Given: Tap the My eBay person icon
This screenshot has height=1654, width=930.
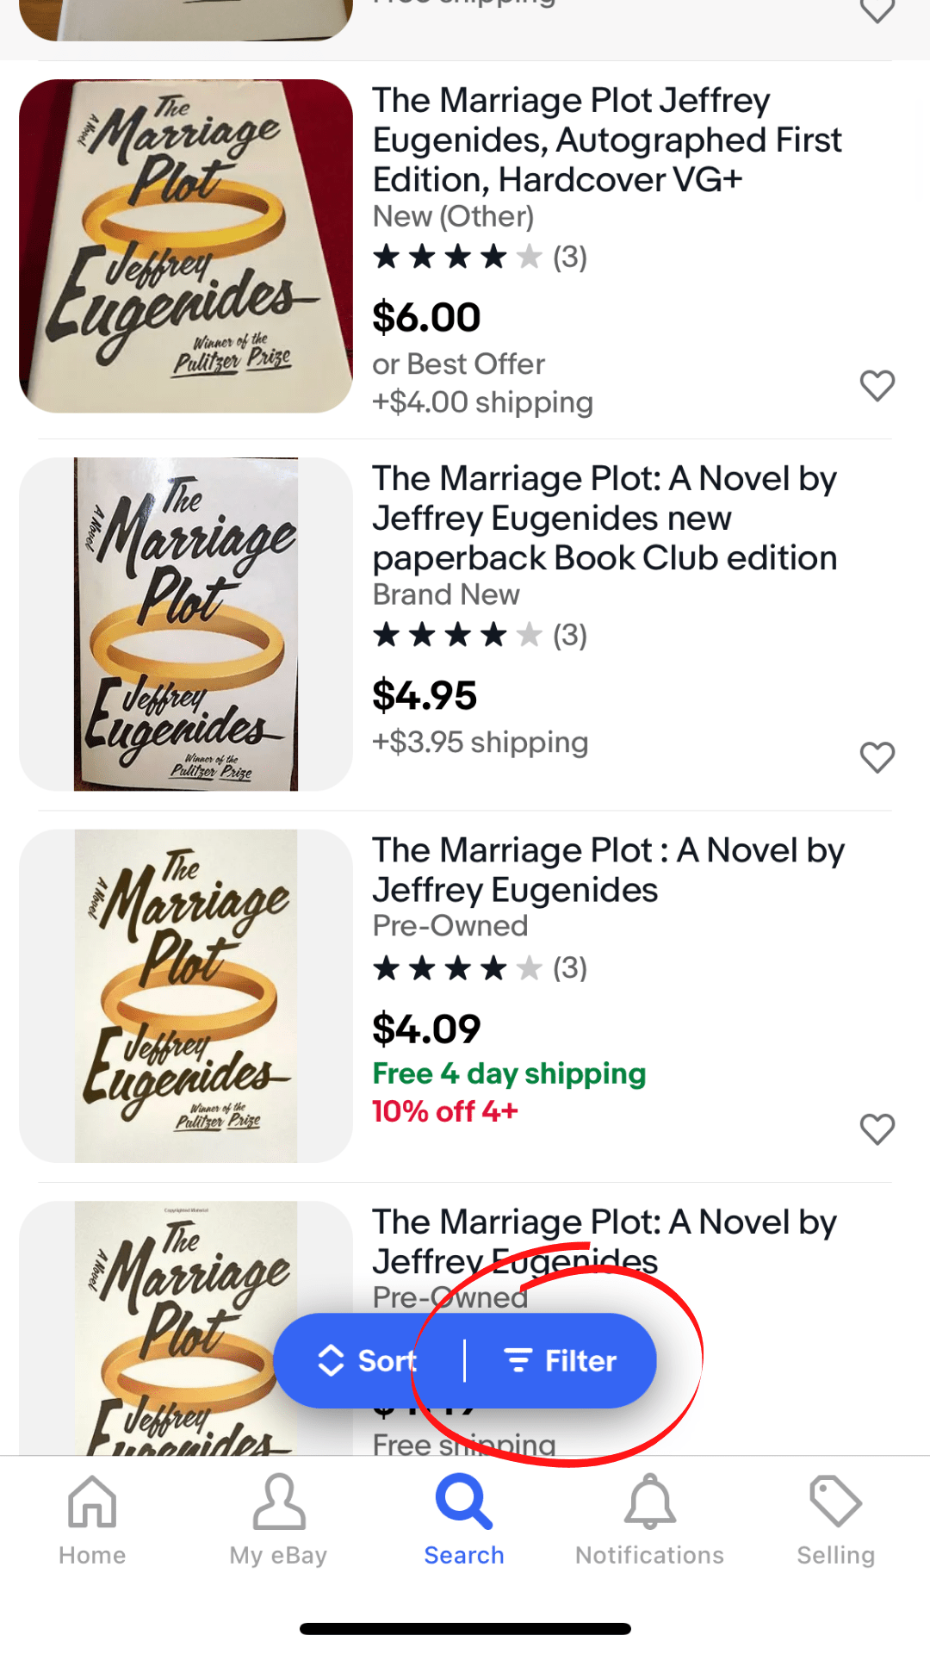Looking at the screenshot, I should click(277, 1499).
